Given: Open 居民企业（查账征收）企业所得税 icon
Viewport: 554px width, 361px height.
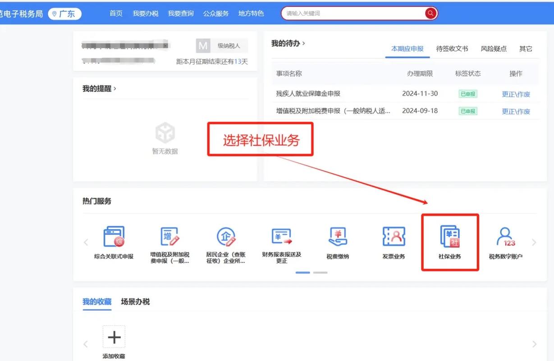Looking at the screenshot, I should (x=226, y=236).
